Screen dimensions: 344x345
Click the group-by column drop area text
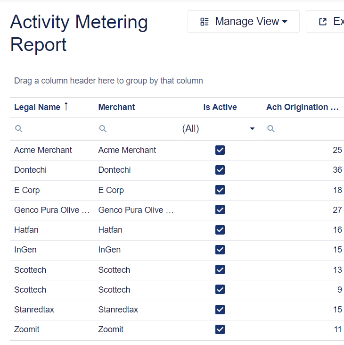tap(108, 81)
